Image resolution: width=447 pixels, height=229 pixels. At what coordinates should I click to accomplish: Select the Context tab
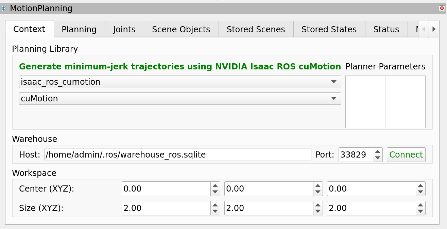(30, 29)
